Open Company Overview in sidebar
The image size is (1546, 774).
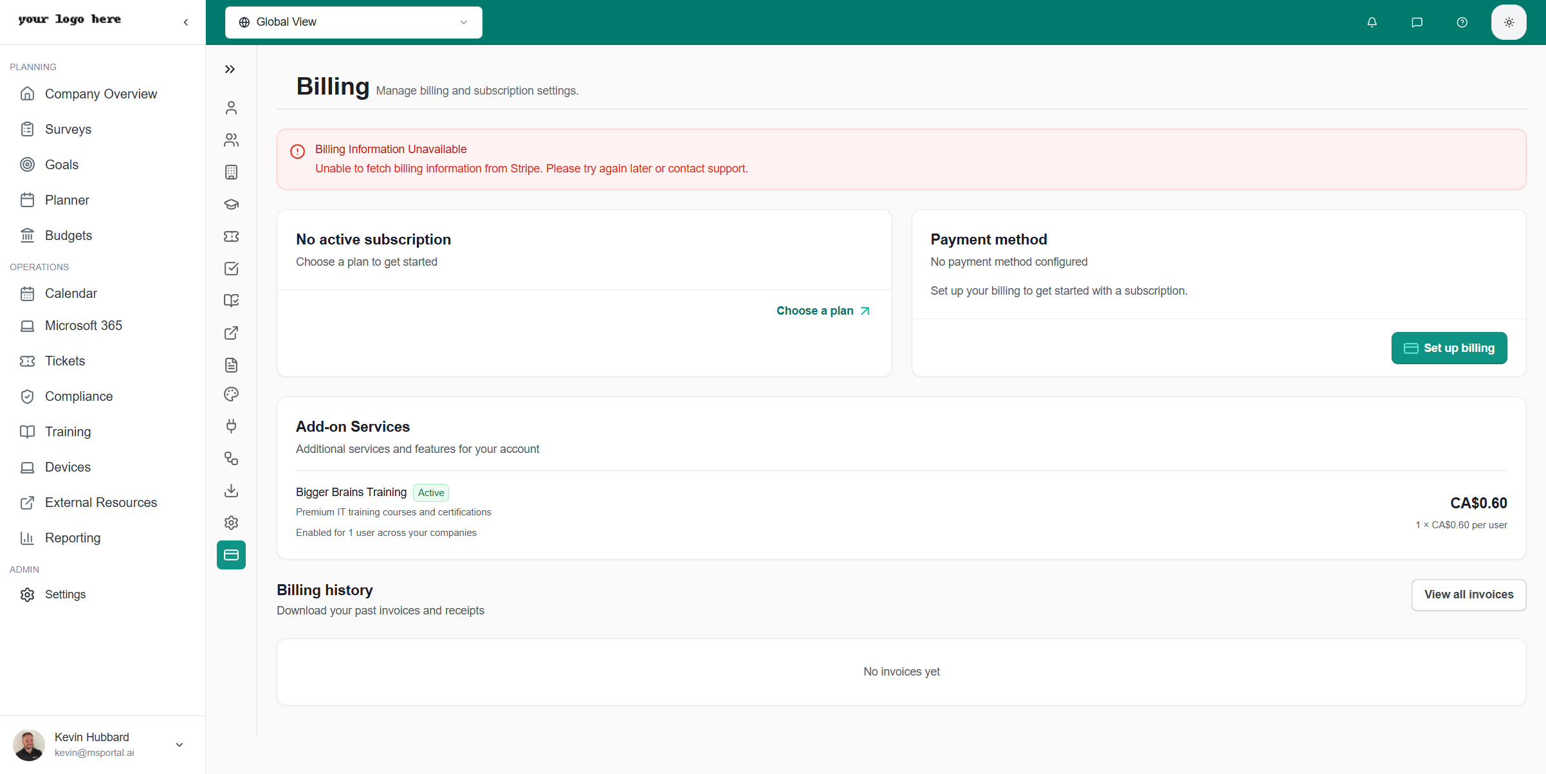[x=100, y=94]
